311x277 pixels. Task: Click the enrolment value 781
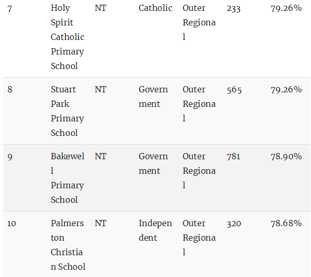tap(233, 157)
